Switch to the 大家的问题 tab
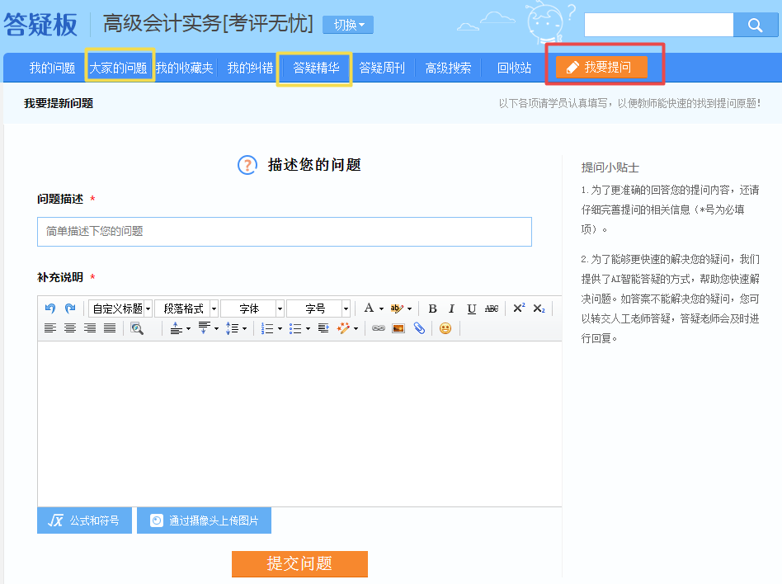This screenshot has width=782, height=584. pos(121,68)
